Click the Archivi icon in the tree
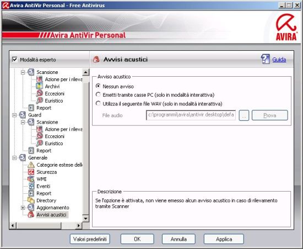Screen dimensions: 303x249 [x=40, y=86]
